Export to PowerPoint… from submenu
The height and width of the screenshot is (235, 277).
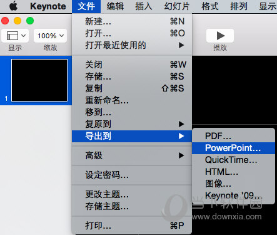(233, 148)
